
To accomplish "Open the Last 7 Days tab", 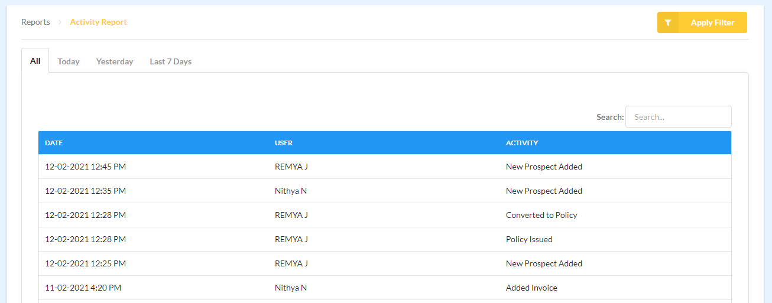I will (x=171, y=61).
